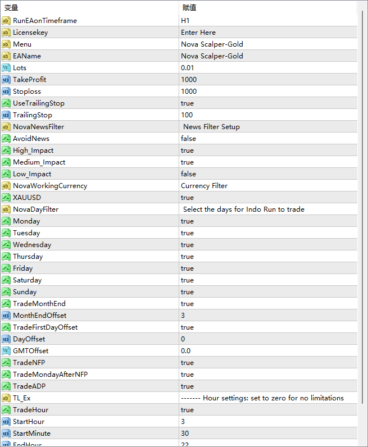Select the Stoploss value 1000
The image size is (368, 447).
pyautogui.click(x=189, y=92)
